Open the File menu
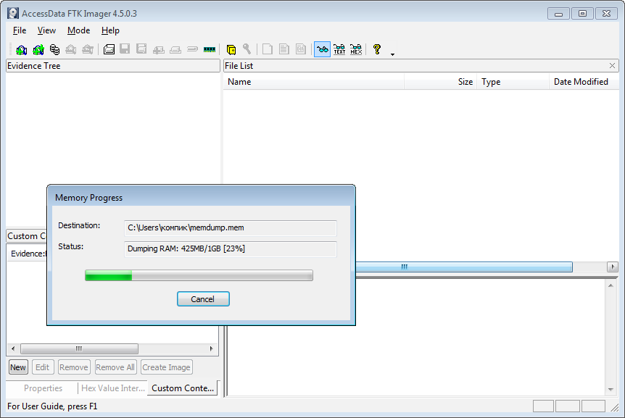Image resolution: width=625 pixels, height=418 pixels. point(19,30)
